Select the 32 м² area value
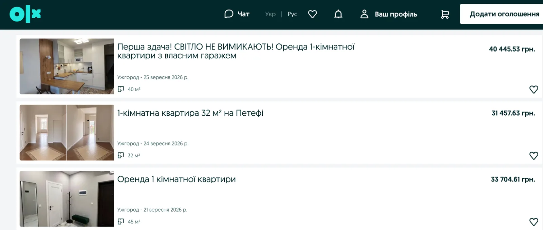543x230 pixels. [x=134, y=155]
